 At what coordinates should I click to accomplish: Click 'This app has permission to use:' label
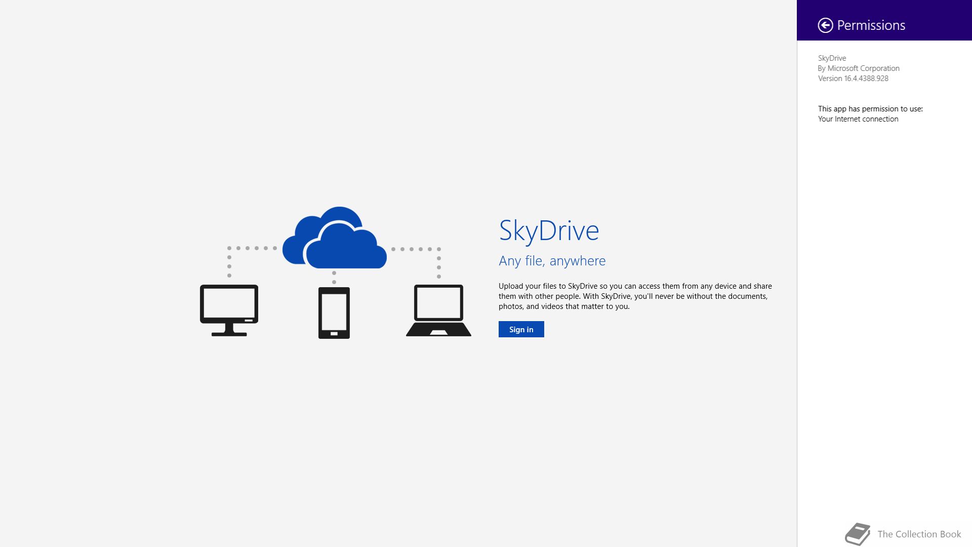point(870,109)
